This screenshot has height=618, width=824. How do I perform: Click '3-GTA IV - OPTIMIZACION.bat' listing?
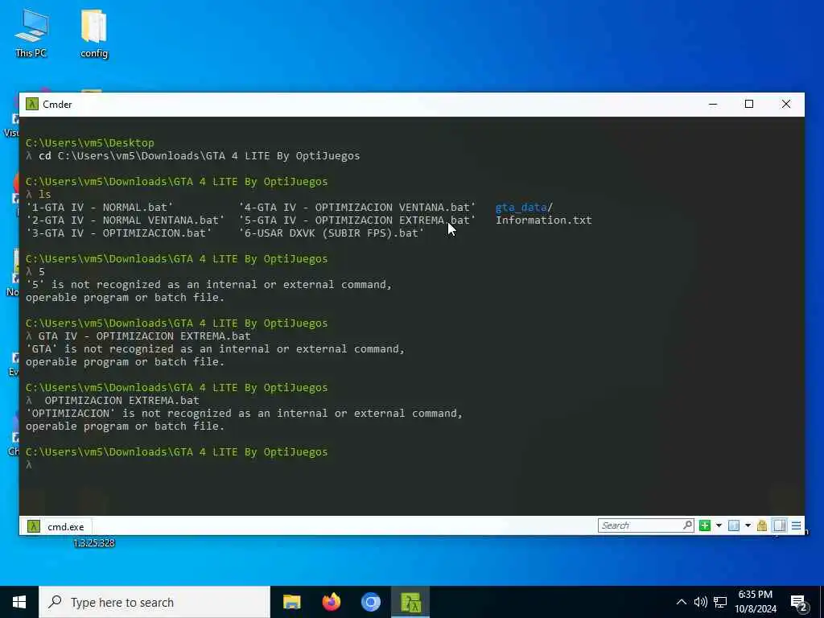(119, 233)
